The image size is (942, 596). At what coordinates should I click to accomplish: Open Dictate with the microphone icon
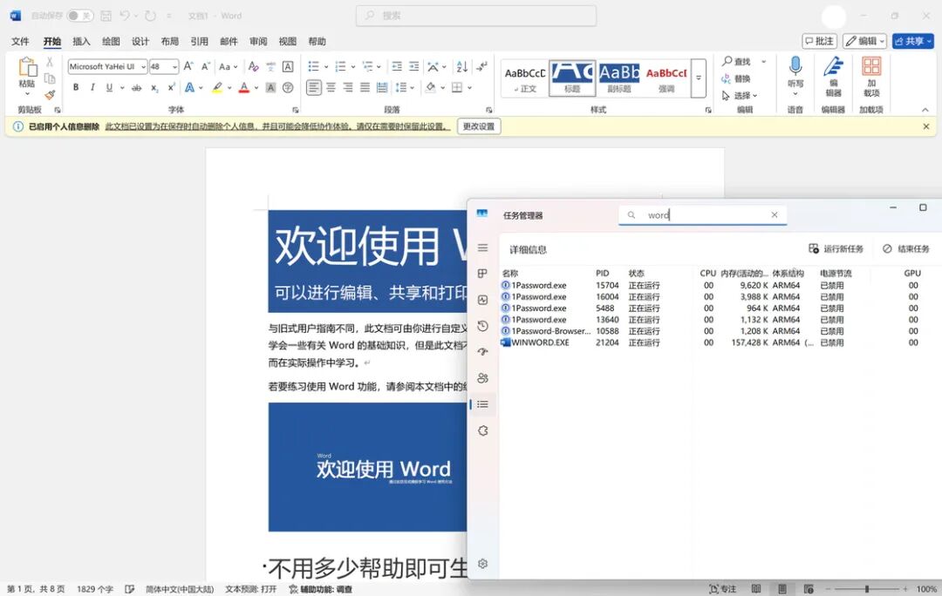(795, 66)
